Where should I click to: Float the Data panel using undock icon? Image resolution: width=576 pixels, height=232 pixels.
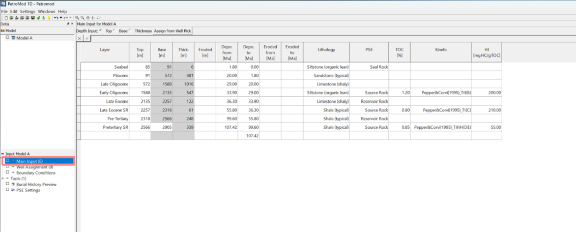coord(68,23)
